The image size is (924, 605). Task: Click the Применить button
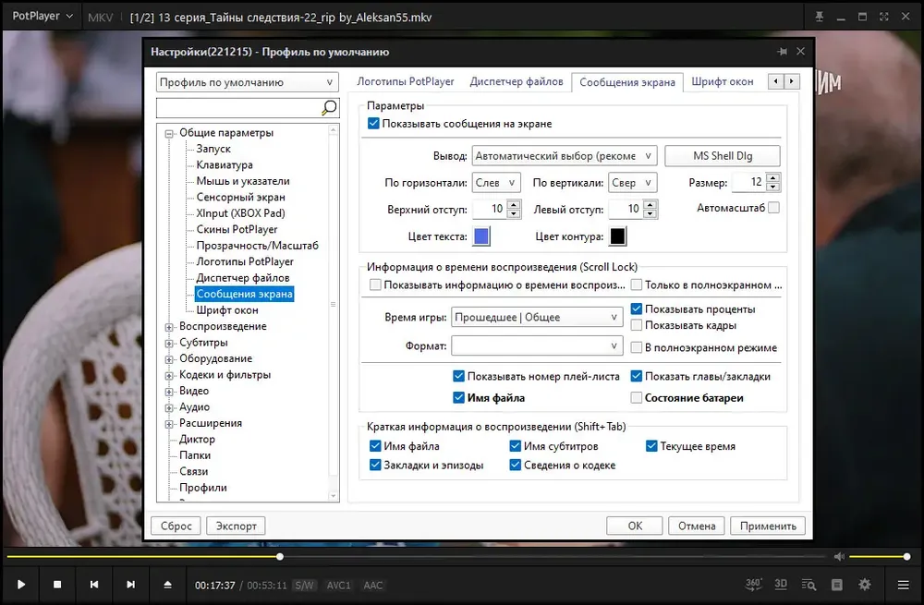coord(768,526)
